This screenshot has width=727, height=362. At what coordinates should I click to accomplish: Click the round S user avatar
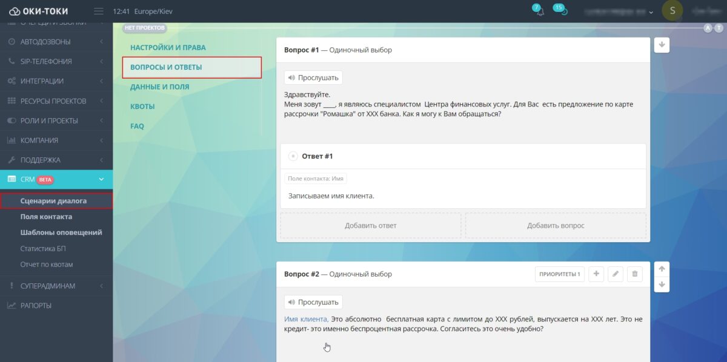point(672,11)
